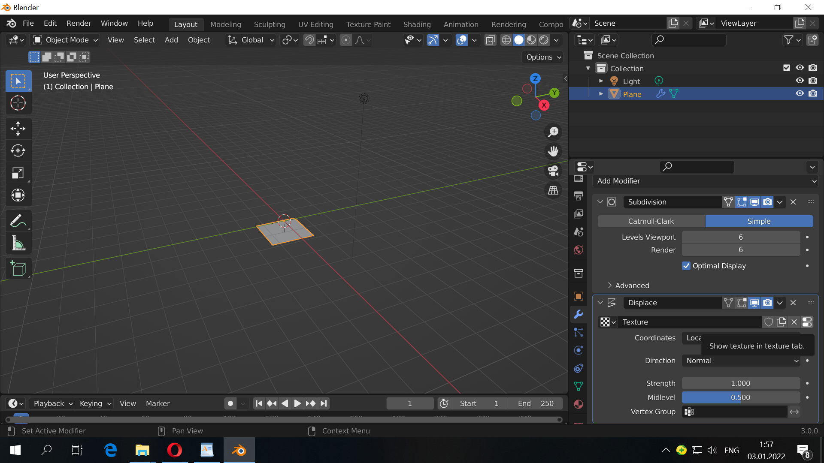824x463 pixels.
Task: Choose the Rotate tool
Action: (x=18, y=150)
